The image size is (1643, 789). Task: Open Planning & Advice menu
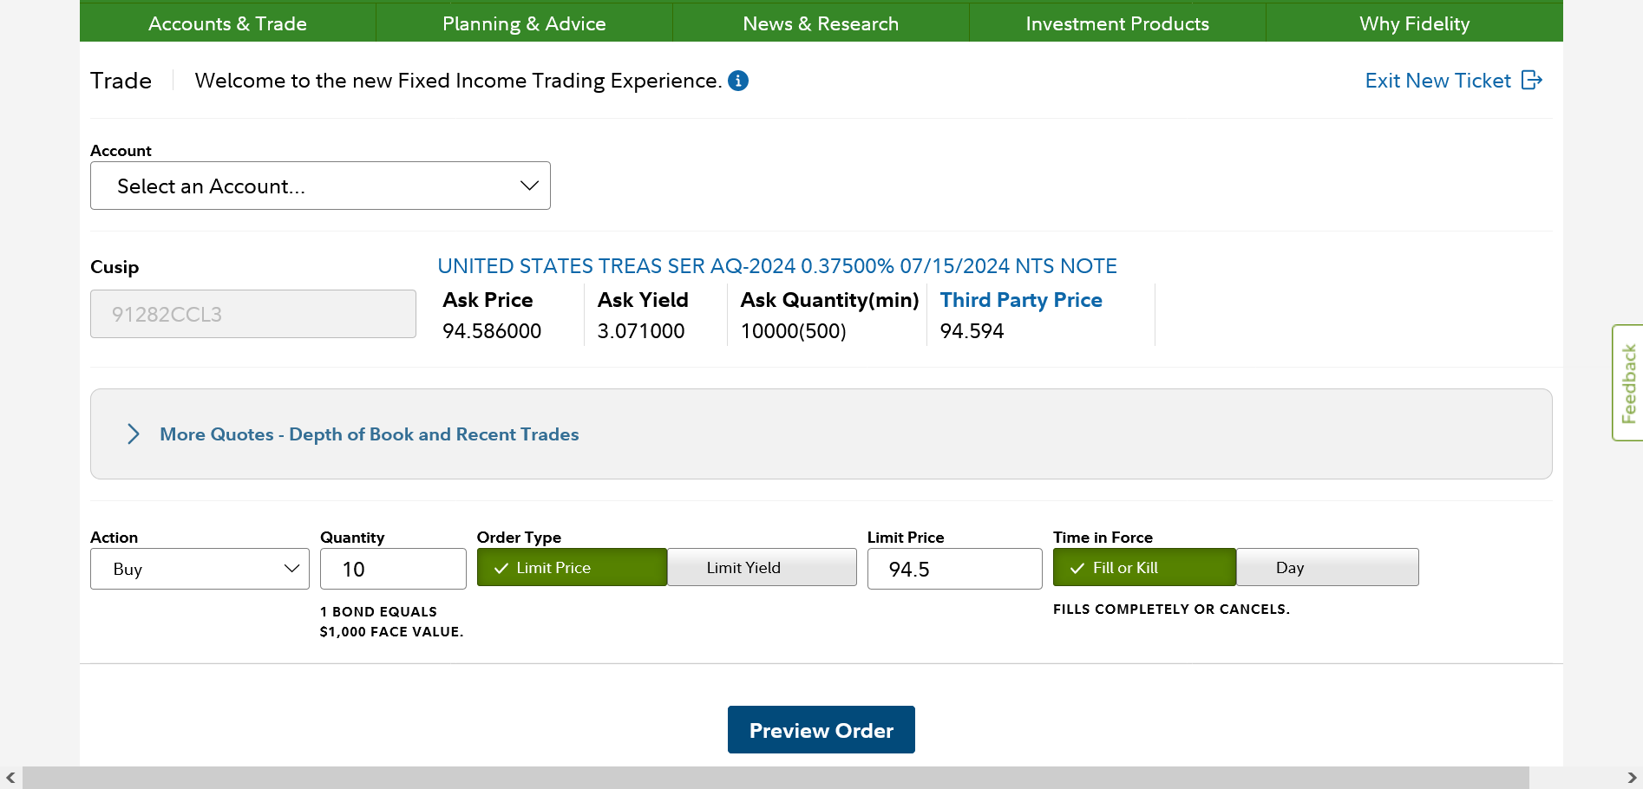click(x=524, y=23)
